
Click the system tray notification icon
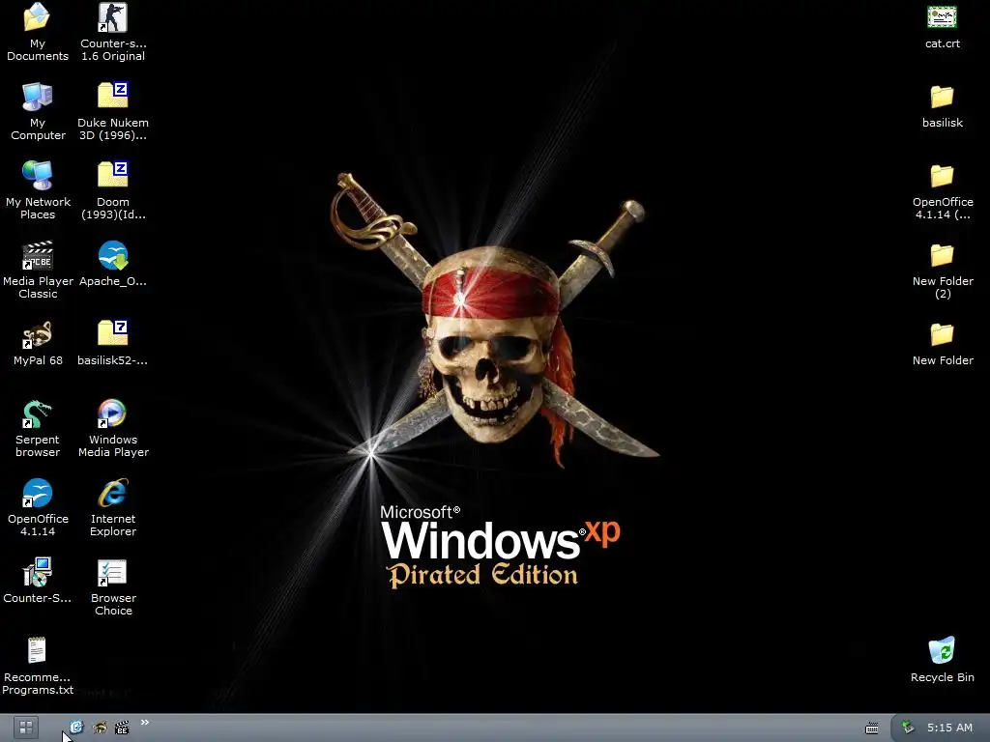[908, 728]
